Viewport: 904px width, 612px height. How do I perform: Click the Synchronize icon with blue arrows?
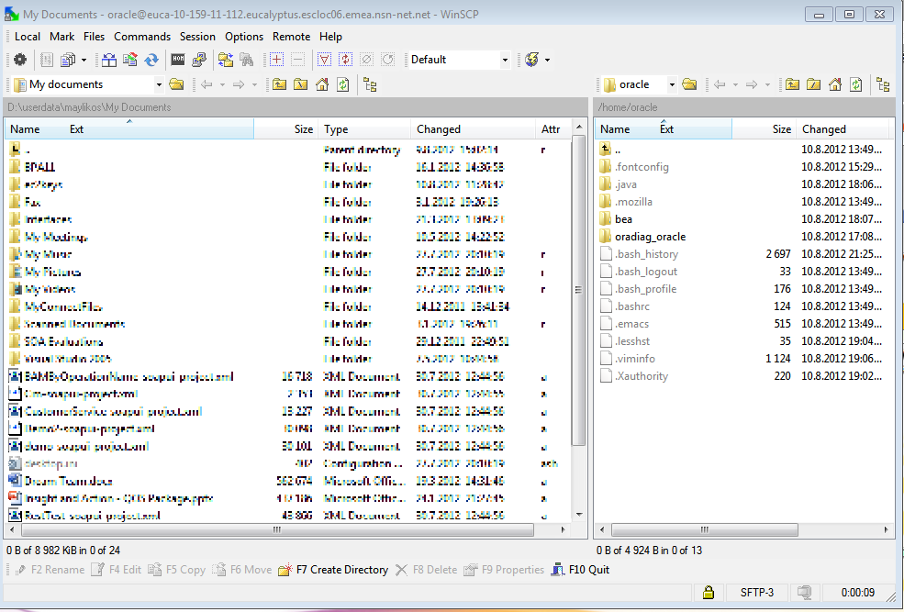[x=151, y=60]
